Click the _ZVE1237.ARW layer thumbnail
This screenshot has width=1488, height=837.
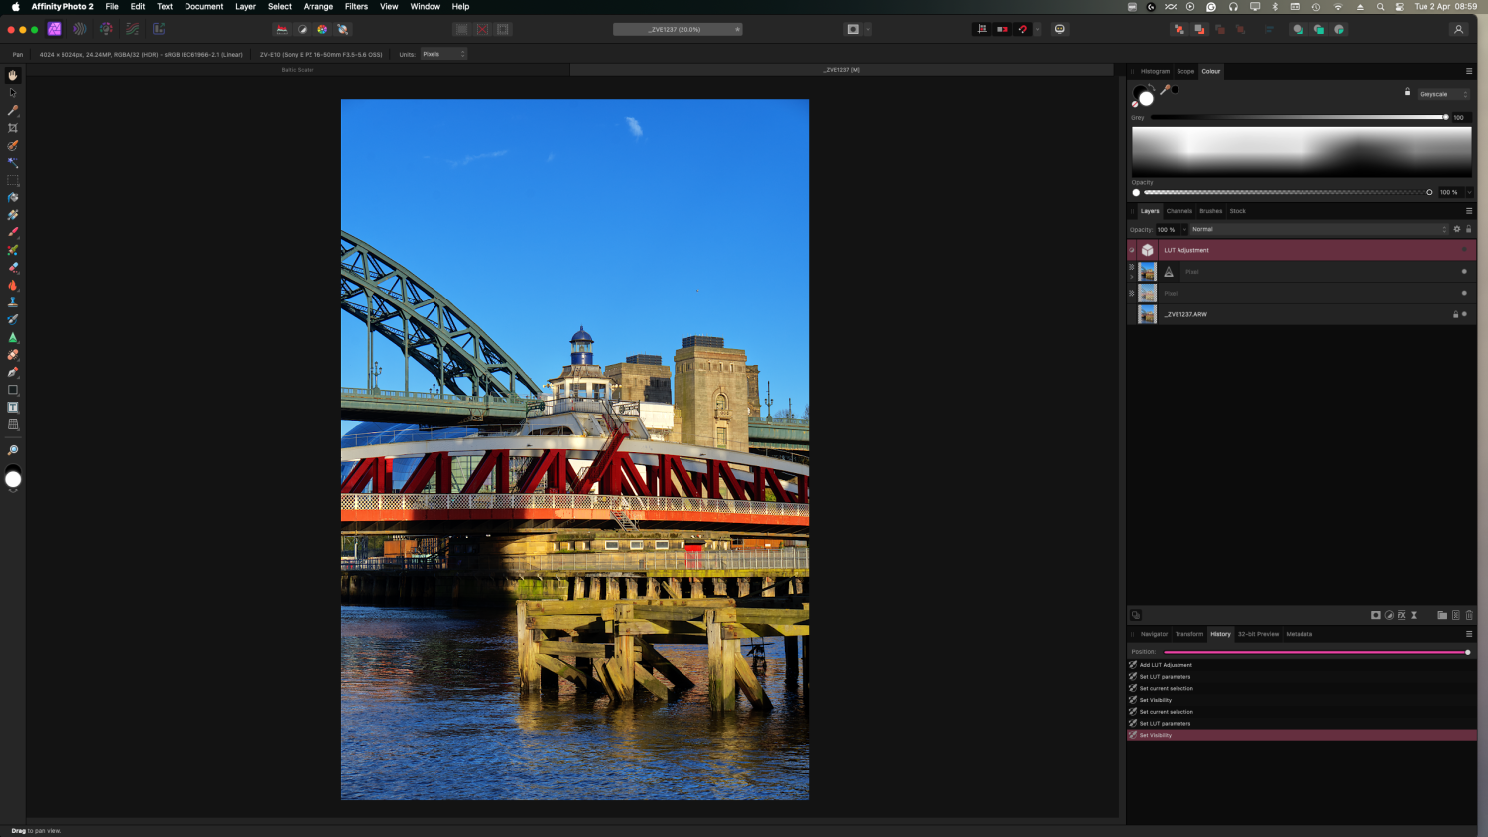pos(1148,314)
